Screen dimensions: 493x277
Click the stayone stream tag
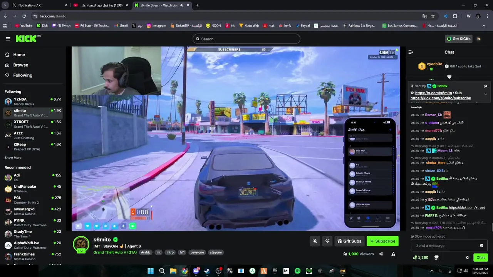(x=216, y=252)
